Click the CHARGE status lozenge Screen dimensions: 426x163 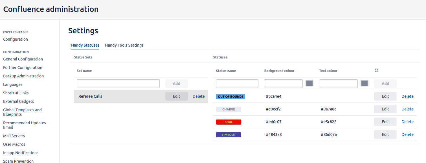(229, 109)
